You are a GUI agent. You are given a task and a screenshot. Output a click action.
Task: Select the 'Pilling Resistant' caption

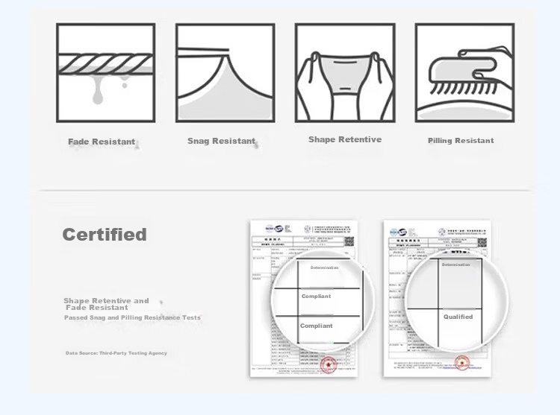pyautogui.click(x=461, y=141)
